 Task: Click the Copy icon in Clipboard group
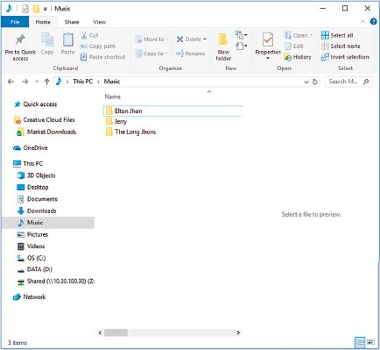tap(47, 39)
